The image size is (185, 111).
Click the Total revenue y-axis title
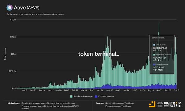pyautogui.click(x=5, y=54)
